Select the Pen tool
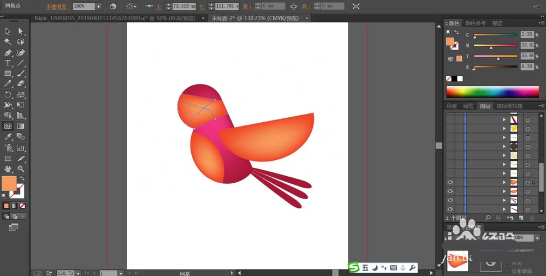546x276 pixels. (8, 52)
